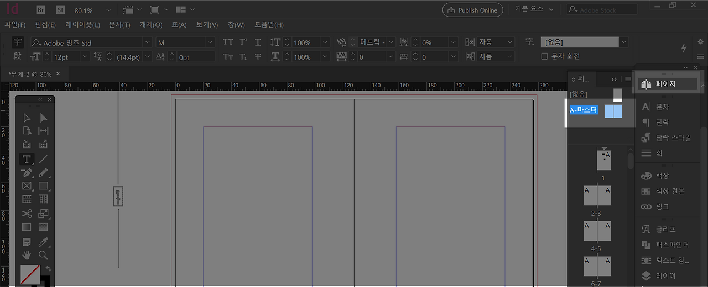The height and width of the screenshot is (287, 708).
Task: Click the fill color swatch
Action: (30, 274)
